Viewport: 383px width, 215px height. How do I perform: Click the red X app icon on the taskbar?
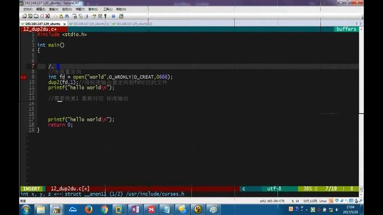click(151, 210)
